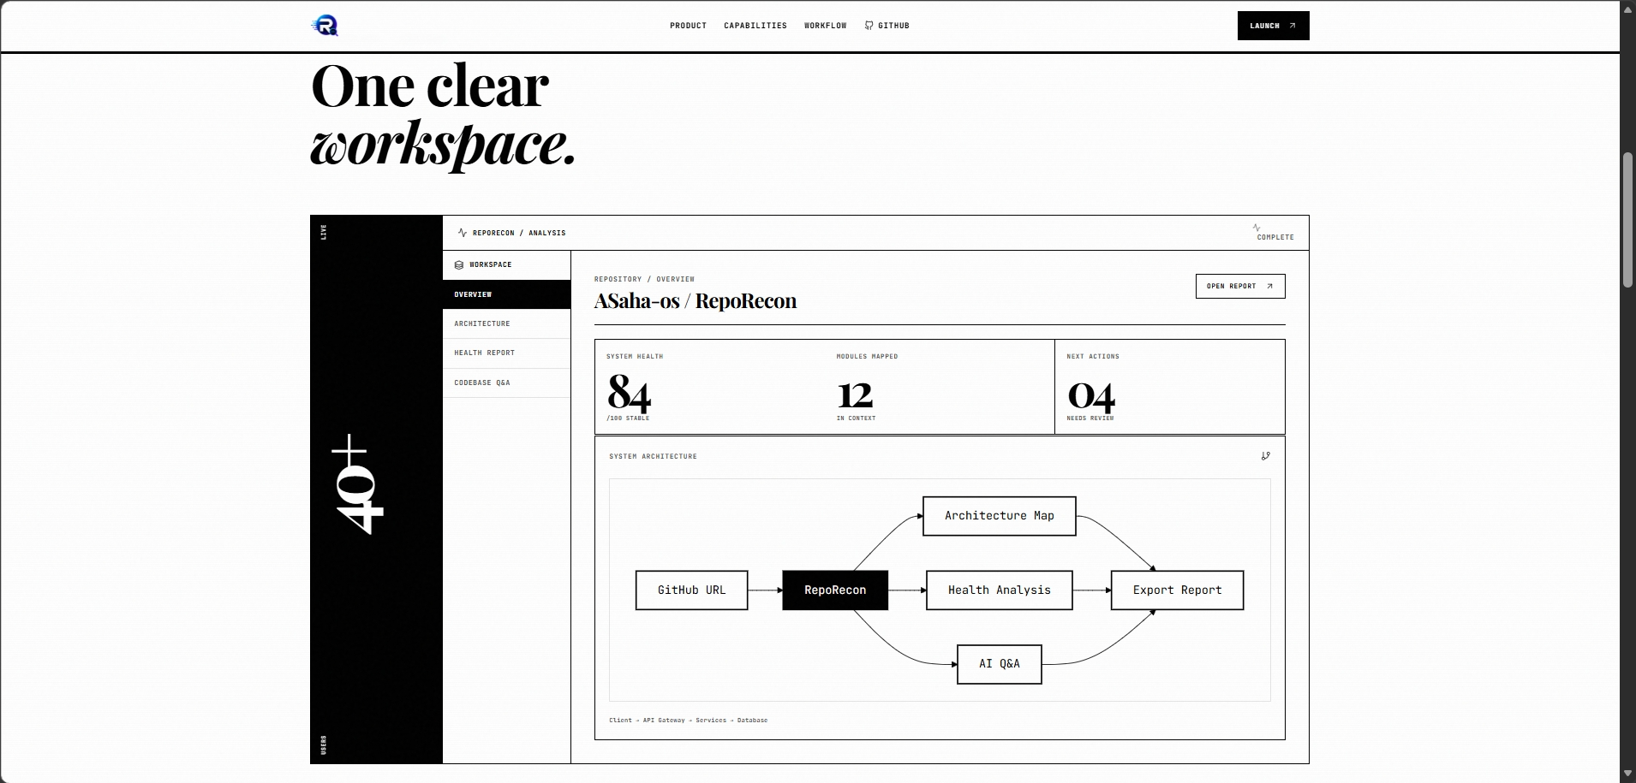Click the RepoRecon logo in the header

point(325,26)
